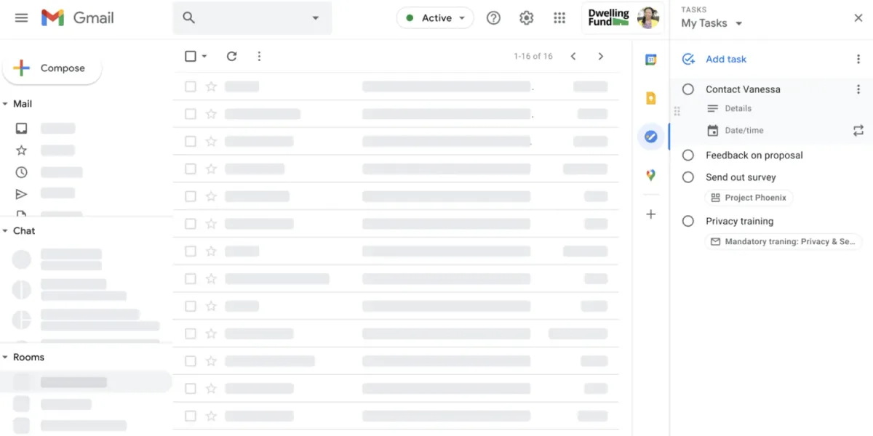
Task: Open the Google Keep side panel
Action: [x=650, y=97]
